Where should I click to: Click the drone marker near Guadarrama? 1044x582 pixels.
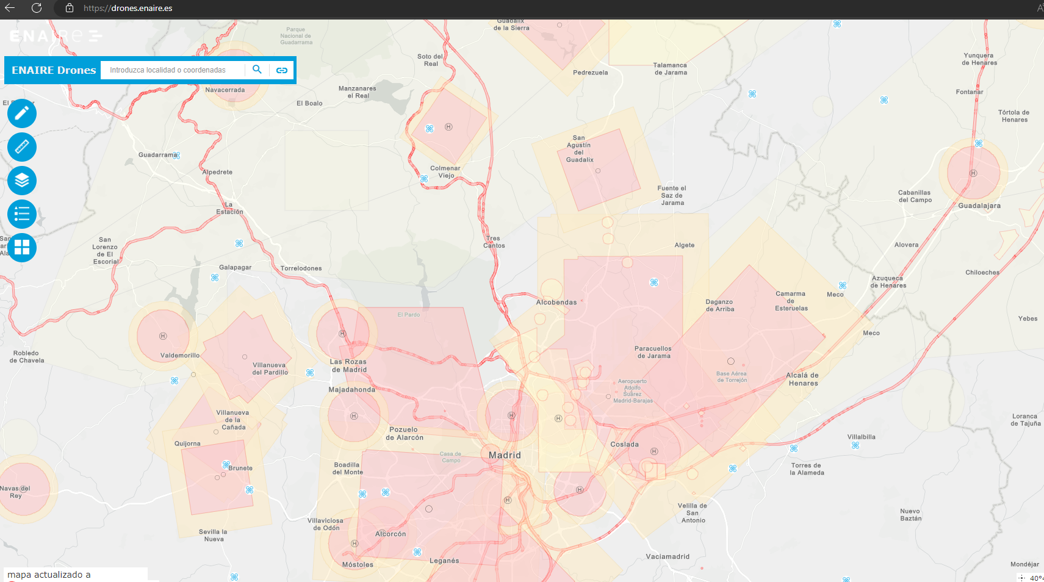click(x=176, y=156)
